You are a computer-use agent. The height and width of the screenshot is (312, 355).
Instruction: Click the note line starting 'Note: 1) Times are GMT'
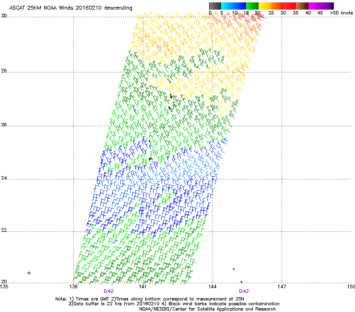click(x=150, y=299)
